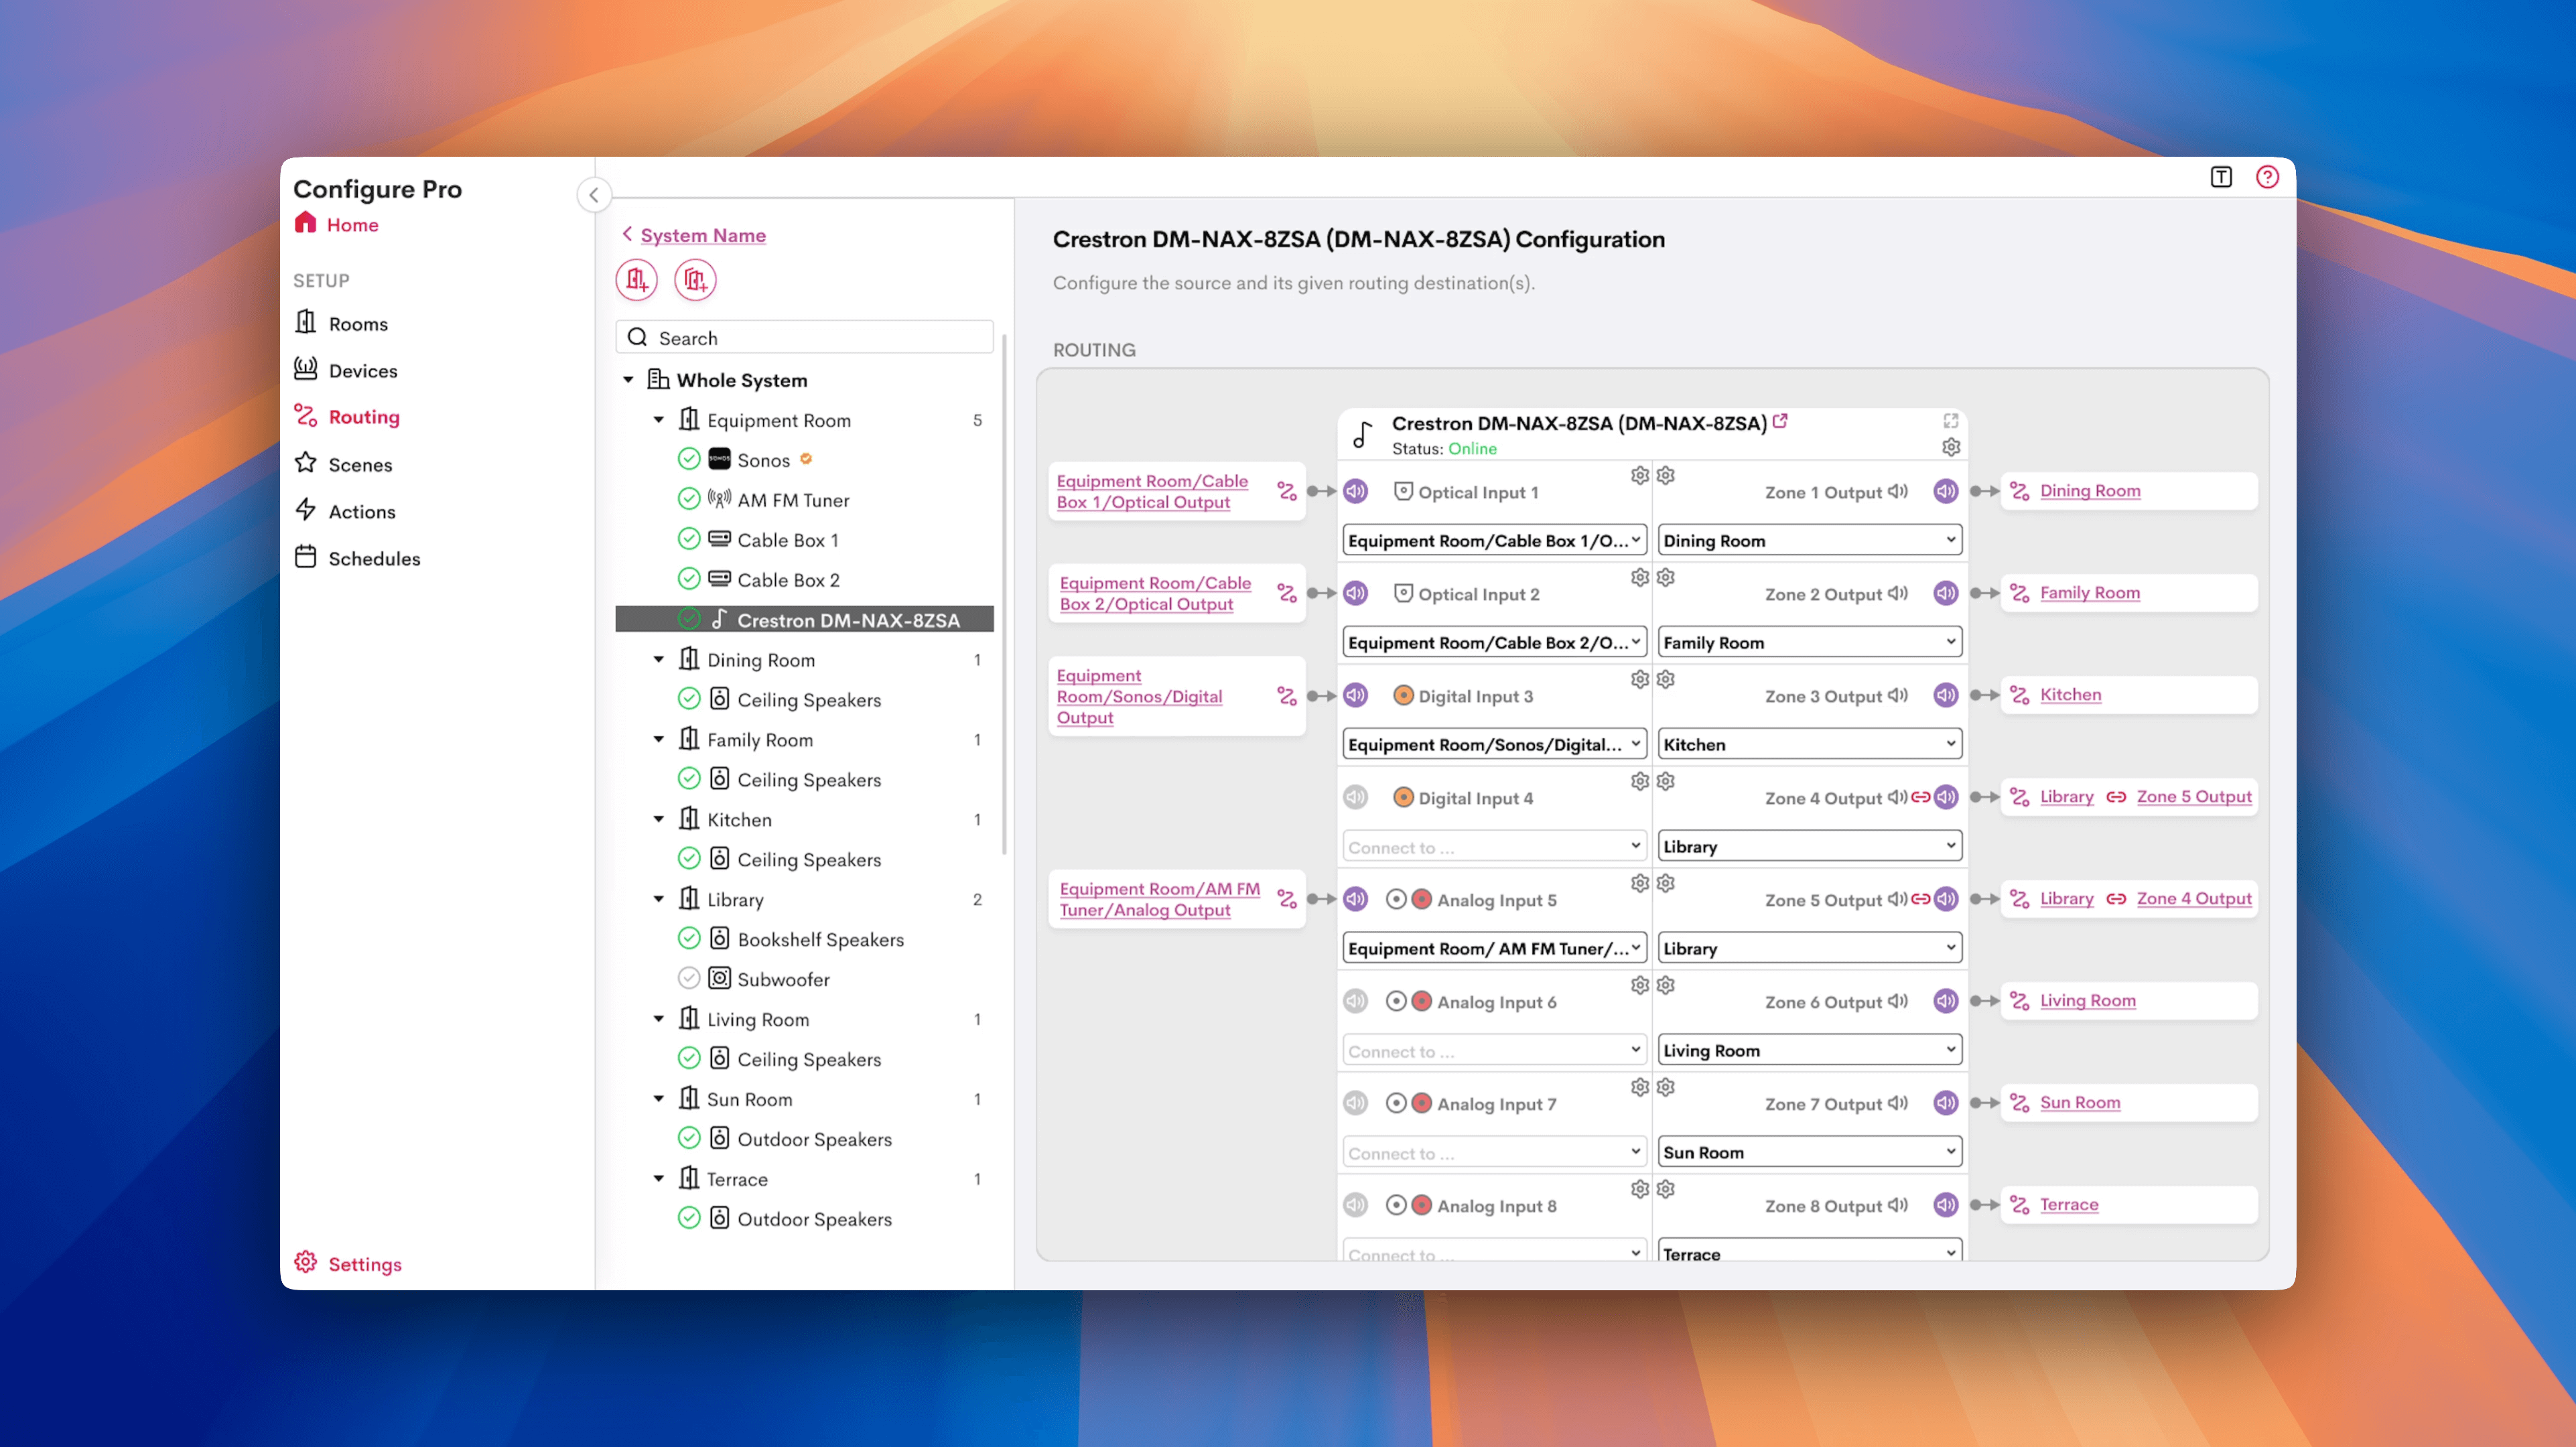Mute the Zone 3 Output speaker toggle
Viewport: 2576px width, 1447px height.
[x=1945, y=695]
